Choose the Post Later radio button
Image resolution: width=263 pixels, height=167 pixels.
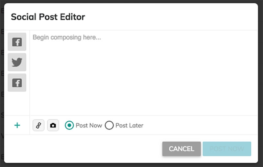[109, 125]
